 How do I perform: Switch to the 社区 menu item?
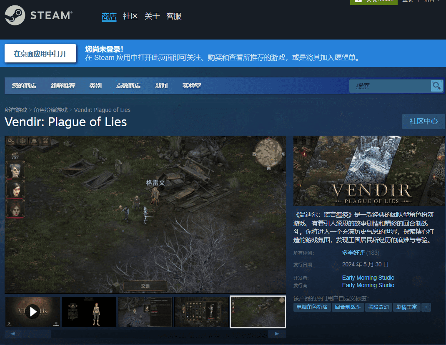[x=130, y=16]
